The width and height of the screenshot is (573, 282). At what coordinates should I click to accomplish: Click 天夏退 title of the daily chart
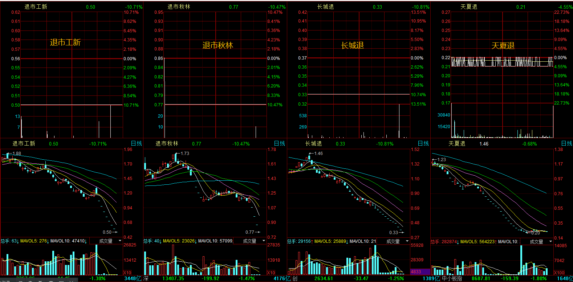click(x=457, y=144)
